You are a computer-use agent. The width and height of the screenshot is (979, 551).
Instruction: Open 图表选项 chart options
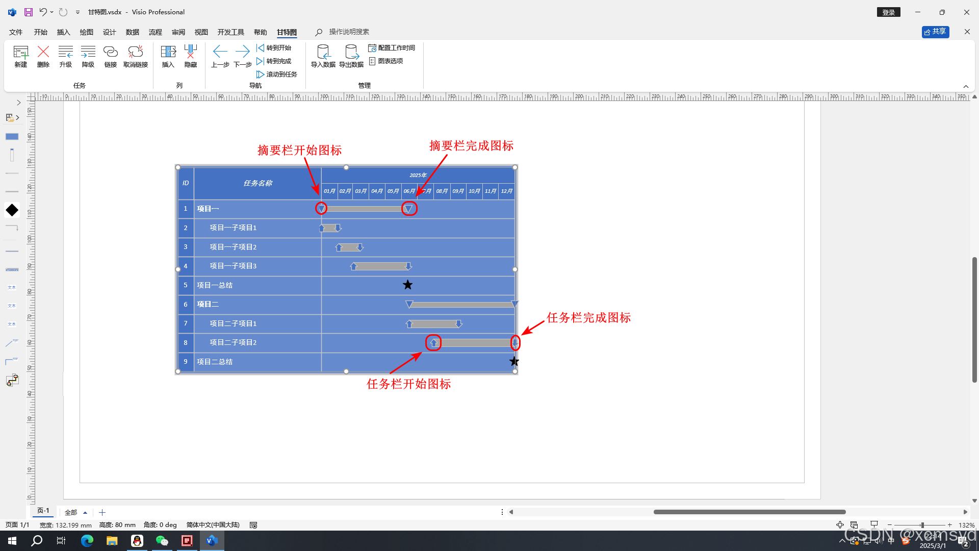click(x=386, y=61)
